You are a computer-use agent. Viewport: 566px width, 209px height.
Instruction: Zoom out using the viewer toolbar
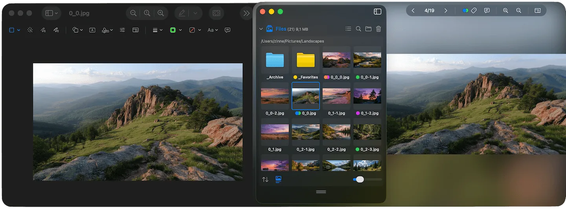pyautogui.click(x=519, y=11)
